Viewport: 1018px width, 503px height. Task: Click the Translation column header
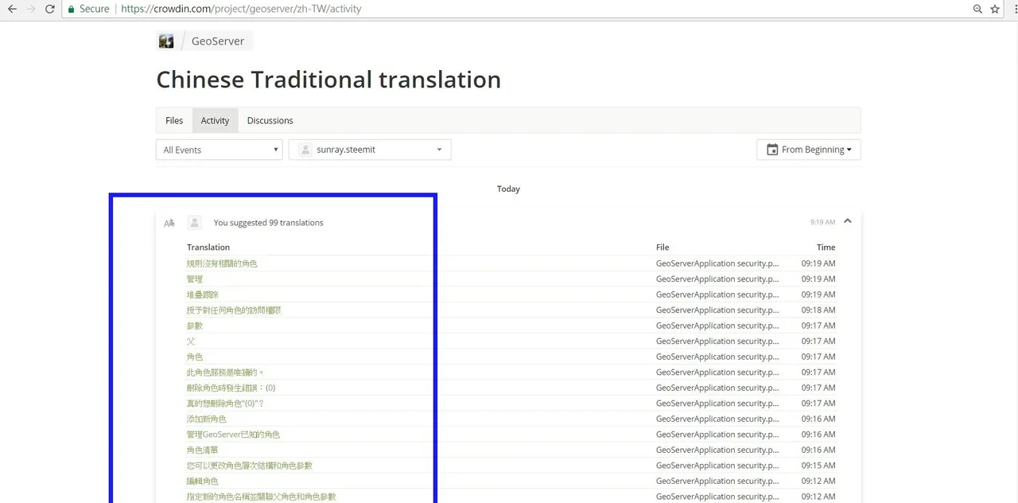click(208, 248)
